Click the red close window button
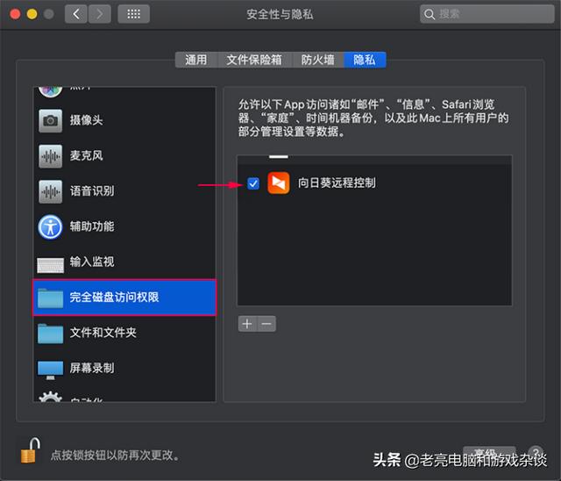Image resolution: width=561 pixels, height=481 pixels. tap(15, 14)
